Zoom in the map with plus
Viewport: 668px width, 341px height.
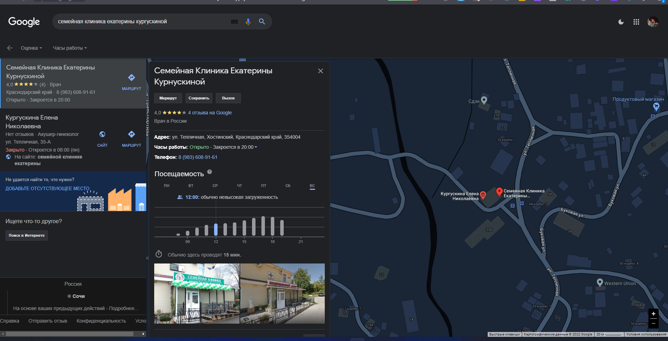[x=653, y=314]
